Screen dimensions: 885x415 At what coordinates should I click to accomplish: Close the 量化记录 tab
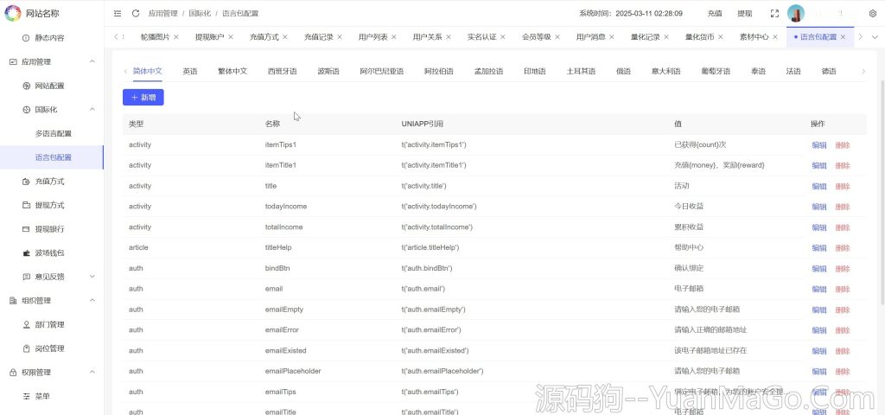click(666, 36)
